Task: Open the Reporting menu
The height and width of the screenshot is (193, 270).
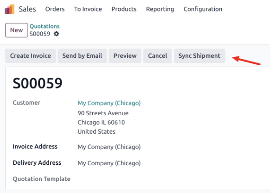Action: [160, 9]
